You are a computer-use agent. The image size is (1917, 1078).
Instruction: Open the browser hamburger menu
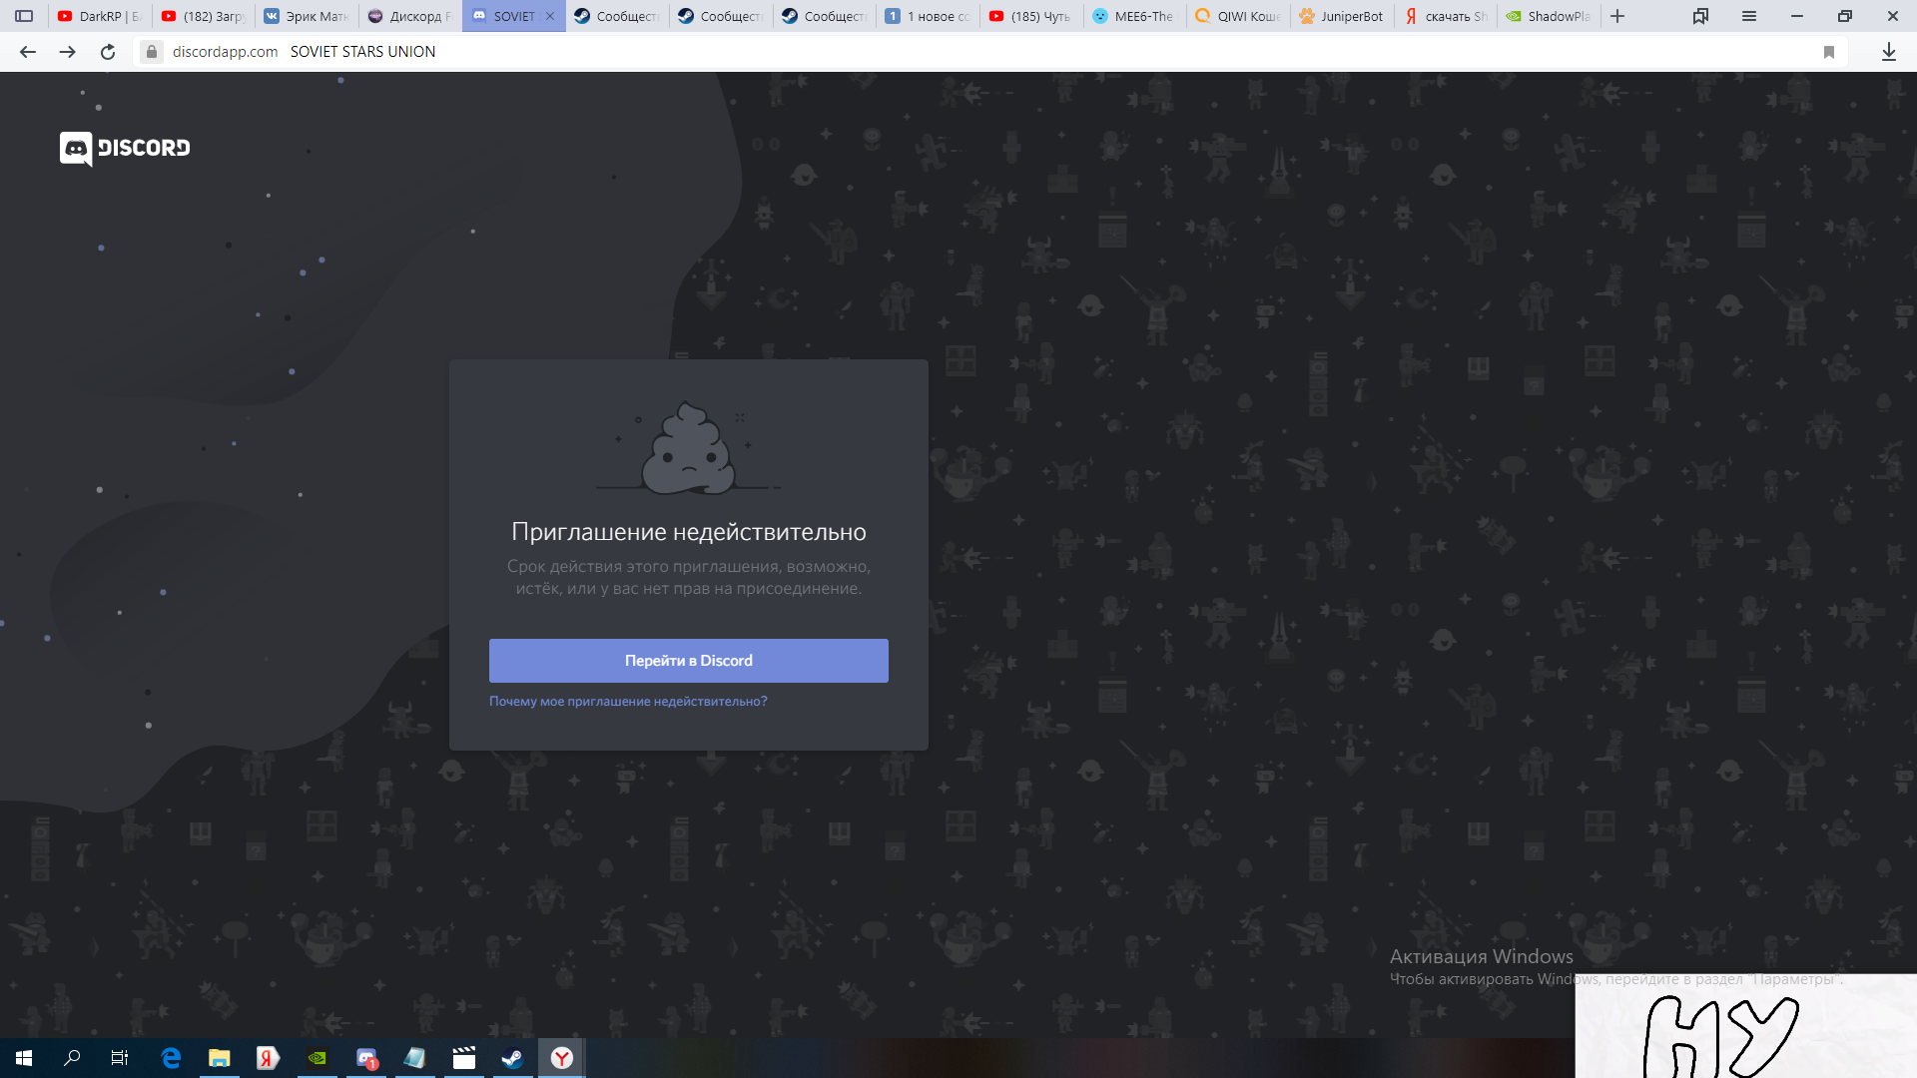1749,16
